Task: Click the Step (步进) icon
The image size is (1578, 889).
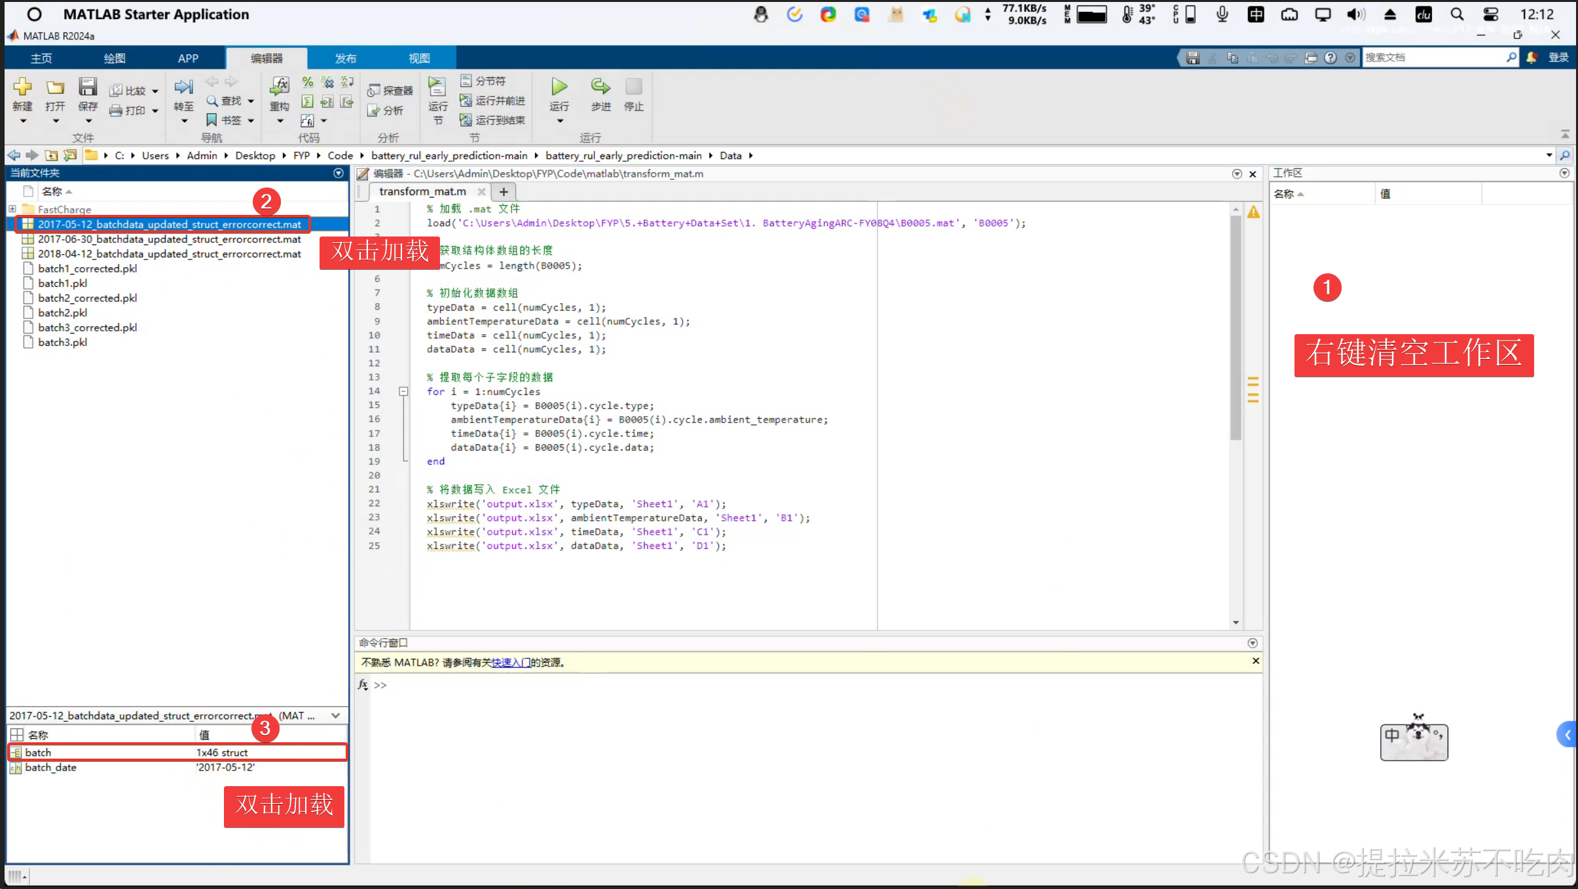Action: [600, 86]
